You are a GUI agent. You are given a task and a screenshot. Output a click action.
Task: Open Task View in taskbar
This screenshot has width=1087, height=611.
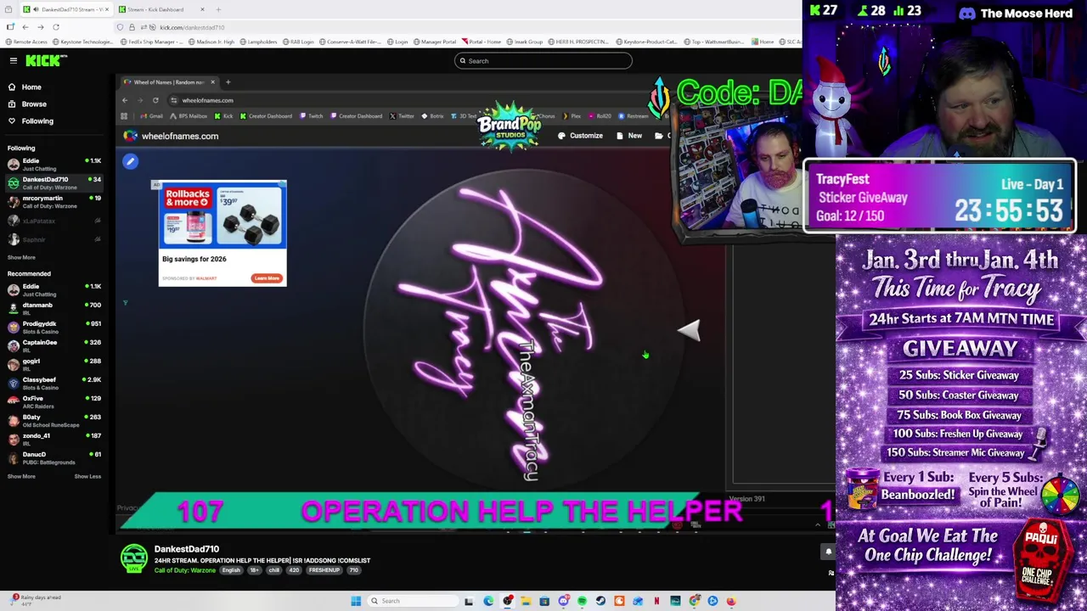[469, 601]
